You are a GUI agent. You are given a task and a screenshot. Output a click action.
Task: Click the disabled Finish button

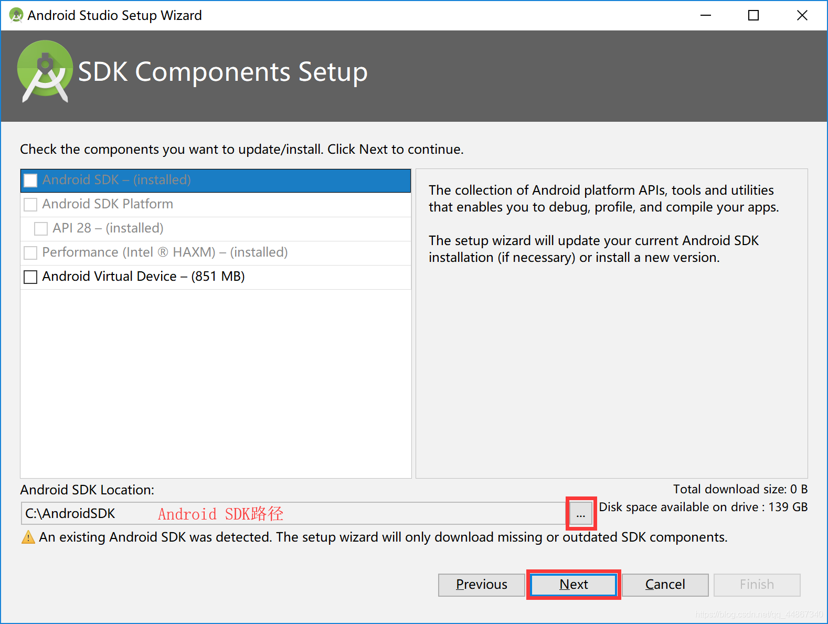pyautogui.click(x=757, y=585)
